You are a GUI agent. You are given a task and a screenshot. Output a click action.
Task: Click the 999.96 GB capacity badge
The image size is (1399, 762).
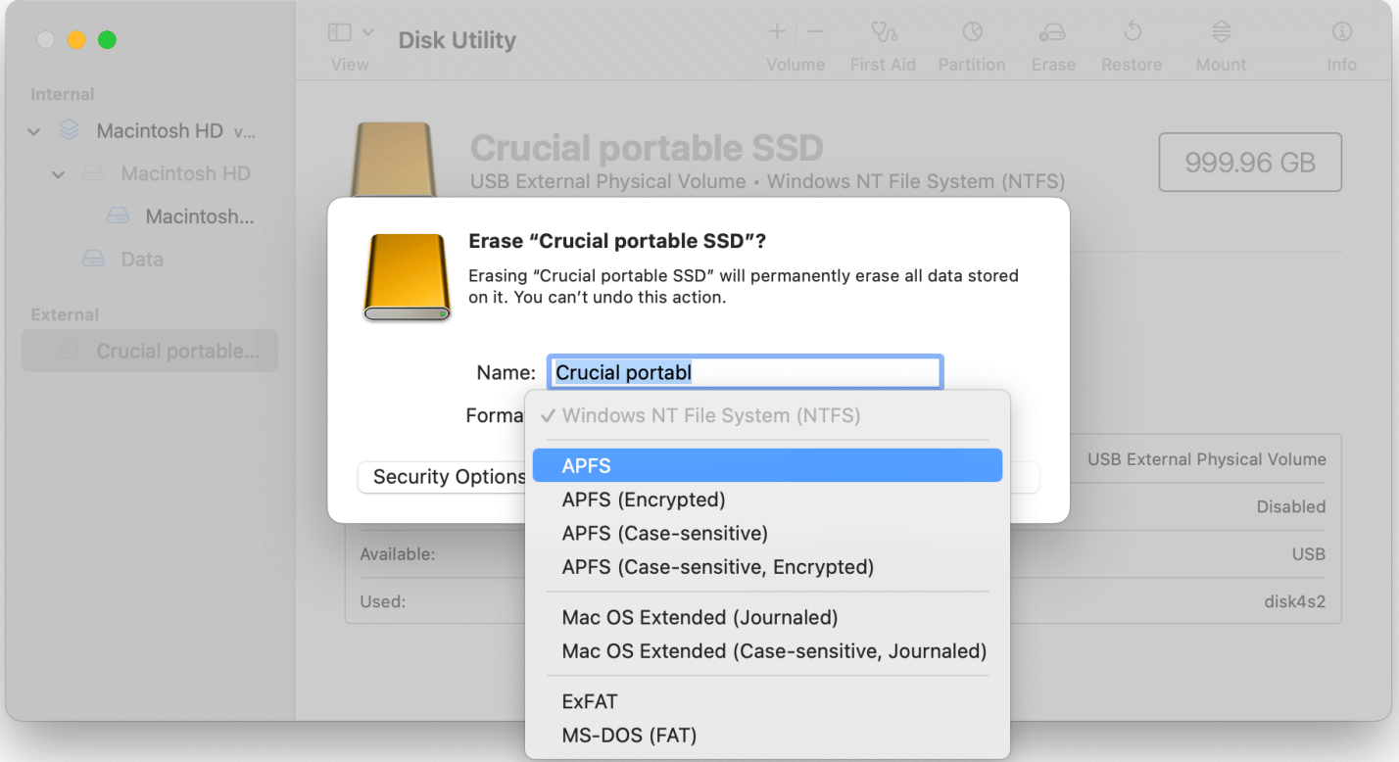(1249, 162)
